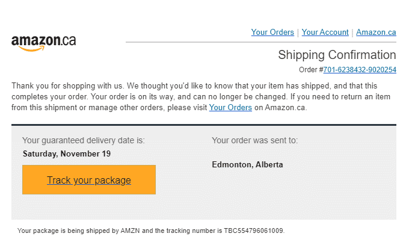Click the 'Your guaranteed delivery date is' label

click(x=84, y=140)
